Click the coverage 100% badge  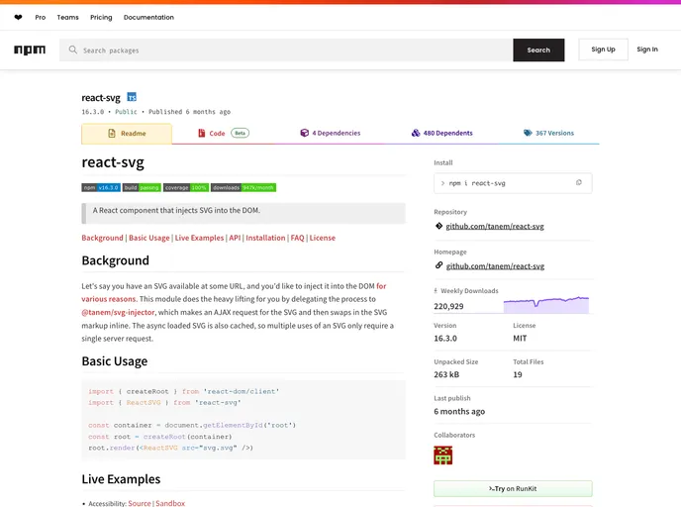186,188
